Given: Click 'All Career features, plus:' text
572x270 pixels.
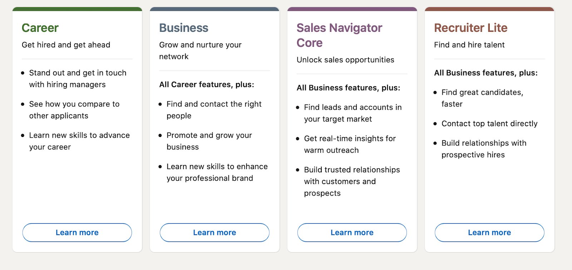Looking at the screenshot, I should (x=207, y=85).
